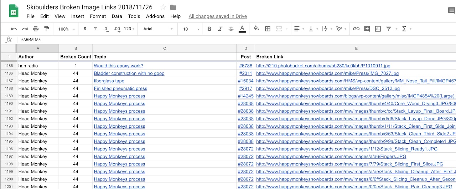Open 'Finished pneumatic press' link
Image resolution: width=456 pixels, height=189 pixels.
[120, 88]
